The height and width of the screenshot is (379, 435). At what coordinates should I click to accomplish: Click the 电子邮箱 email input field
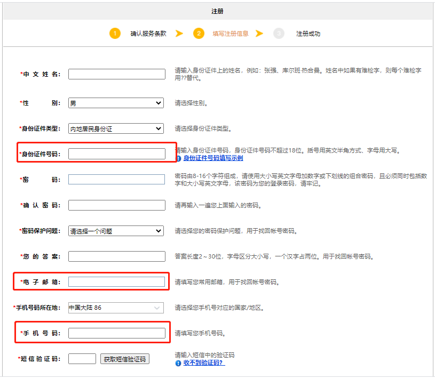[116, 281]
